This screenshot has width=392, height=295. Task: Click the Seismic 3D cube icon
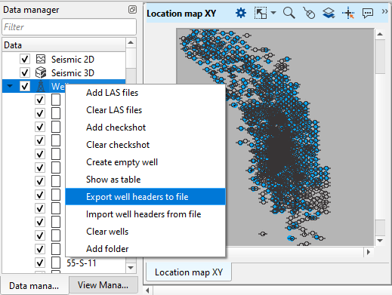click(41, 72)
